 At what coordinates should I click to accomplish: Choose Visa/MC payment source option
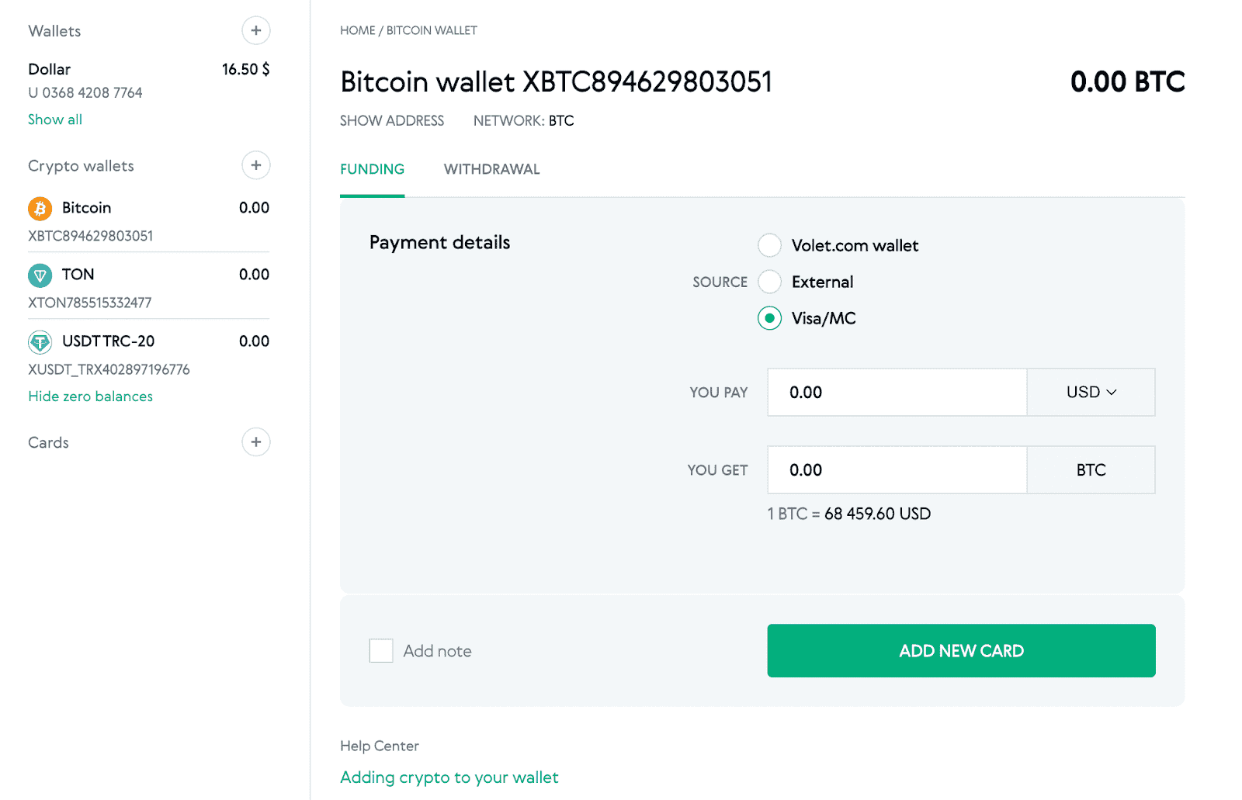(769, 318)
